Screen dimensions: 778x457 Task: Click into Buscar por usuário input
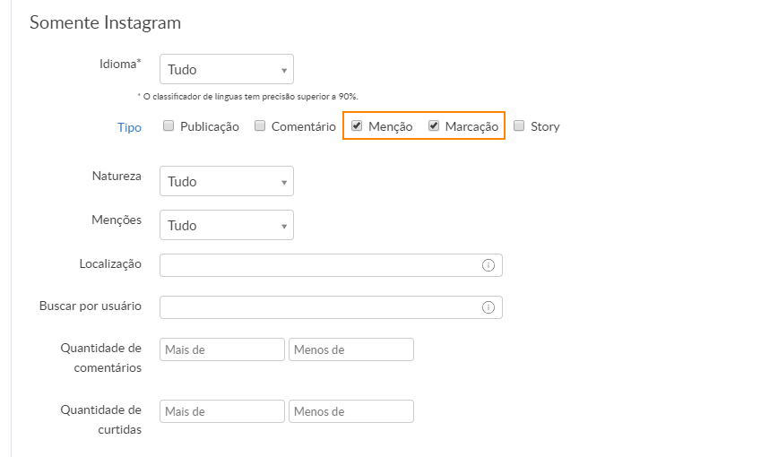318,307
